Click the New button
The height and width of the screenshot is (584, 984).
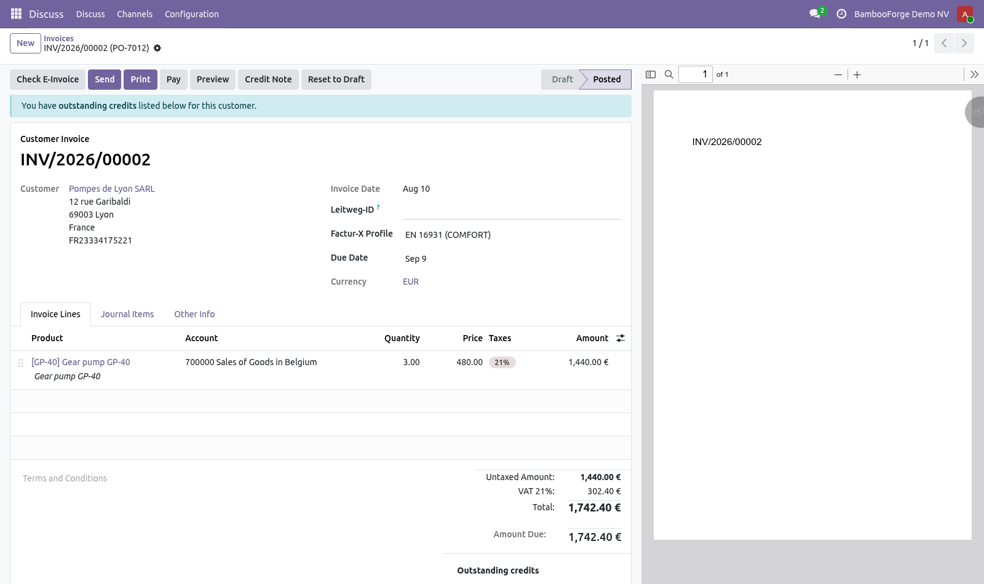tap(25, 43)
